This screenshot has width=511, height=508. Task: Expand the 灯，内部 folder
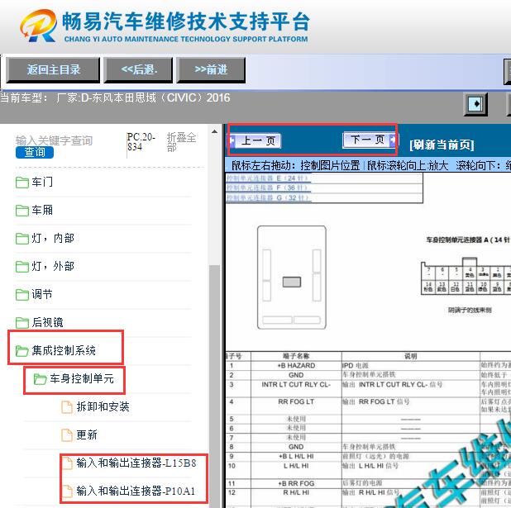click(x=53, y=239)
